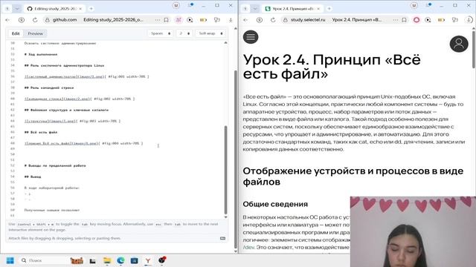The image size is (476, 267).
Task: Click the pink M extension in the GitHub window
Action: pos(178,20)
